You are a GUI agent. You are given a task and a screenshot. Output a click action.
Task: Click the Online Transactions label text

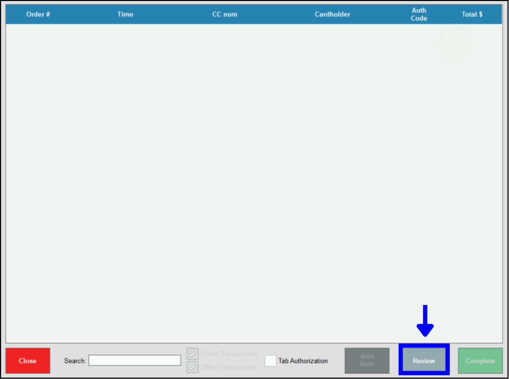click(229, 354)
